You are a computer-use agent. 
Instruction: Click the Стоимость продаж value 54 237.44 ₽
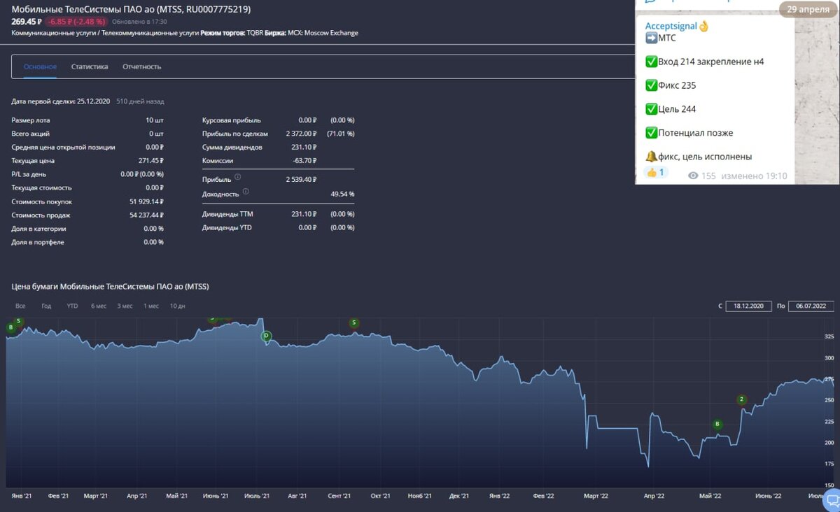147,215
